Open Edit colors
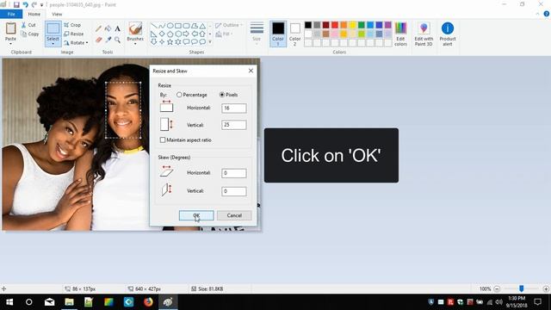This screenshot has height=310, width=551. pos(400,34)
